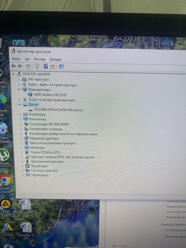Open the Протокол ТЧ Word document icon

click(x=25, y=204)
